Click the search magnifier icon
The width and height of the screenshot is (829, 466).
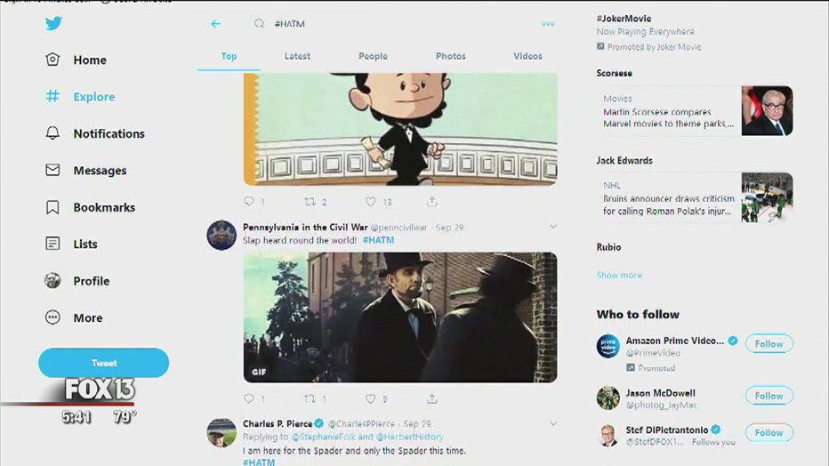259,24
